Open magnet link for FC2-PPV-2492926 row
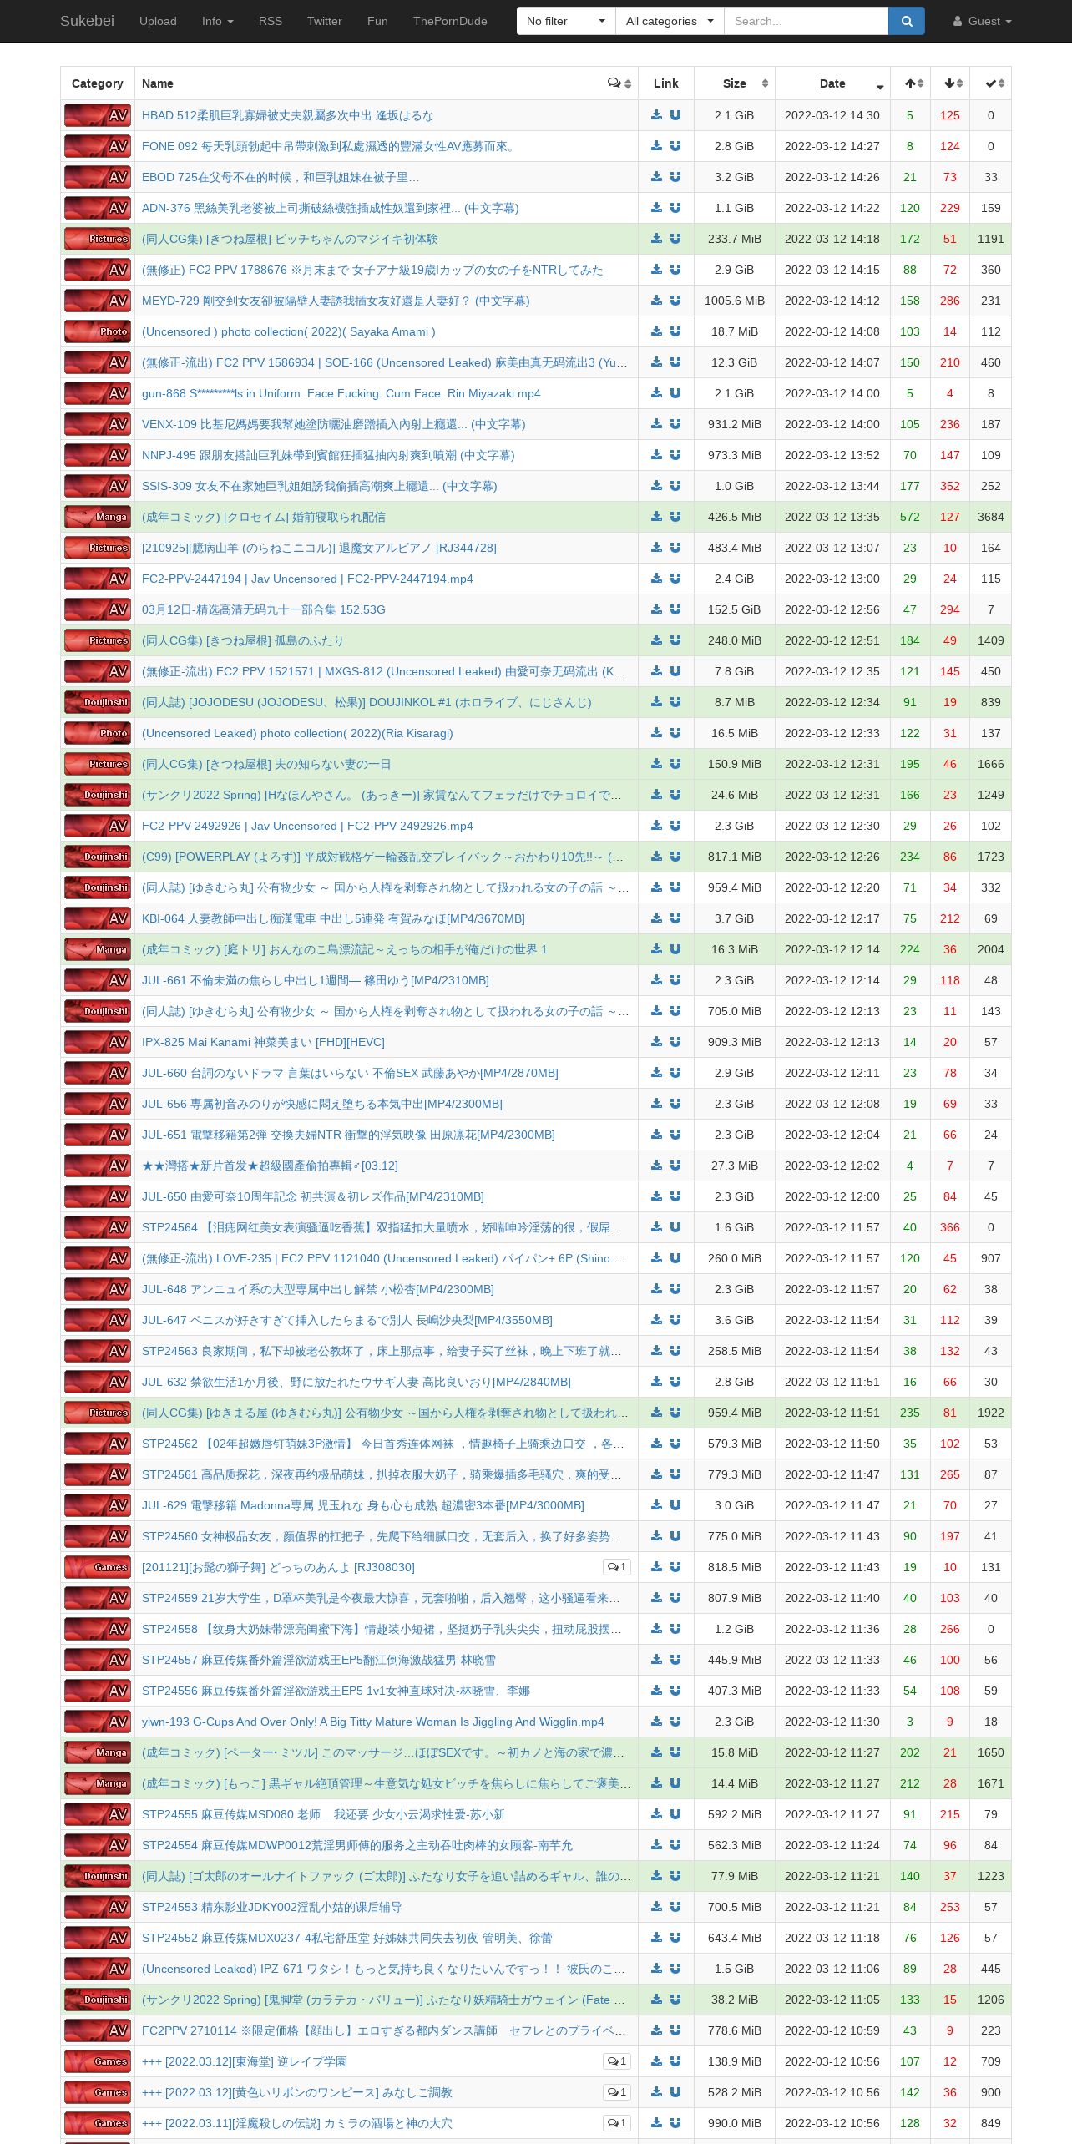This screenshot has width=1072, height=2144. coord(675,826)
